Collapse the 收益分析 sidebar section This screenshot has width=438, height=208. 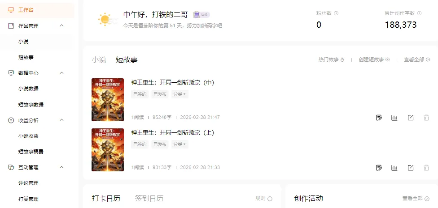[x=62, y=120]
